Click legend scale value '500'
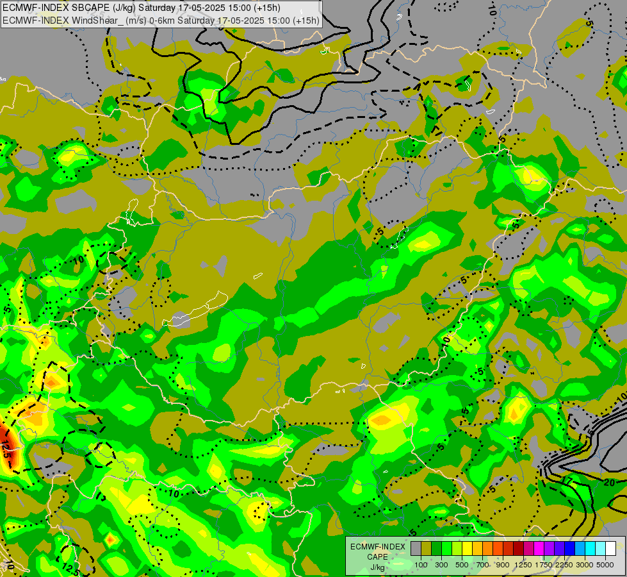This screenshot has width=627, height=577. [x=462, y=565]
